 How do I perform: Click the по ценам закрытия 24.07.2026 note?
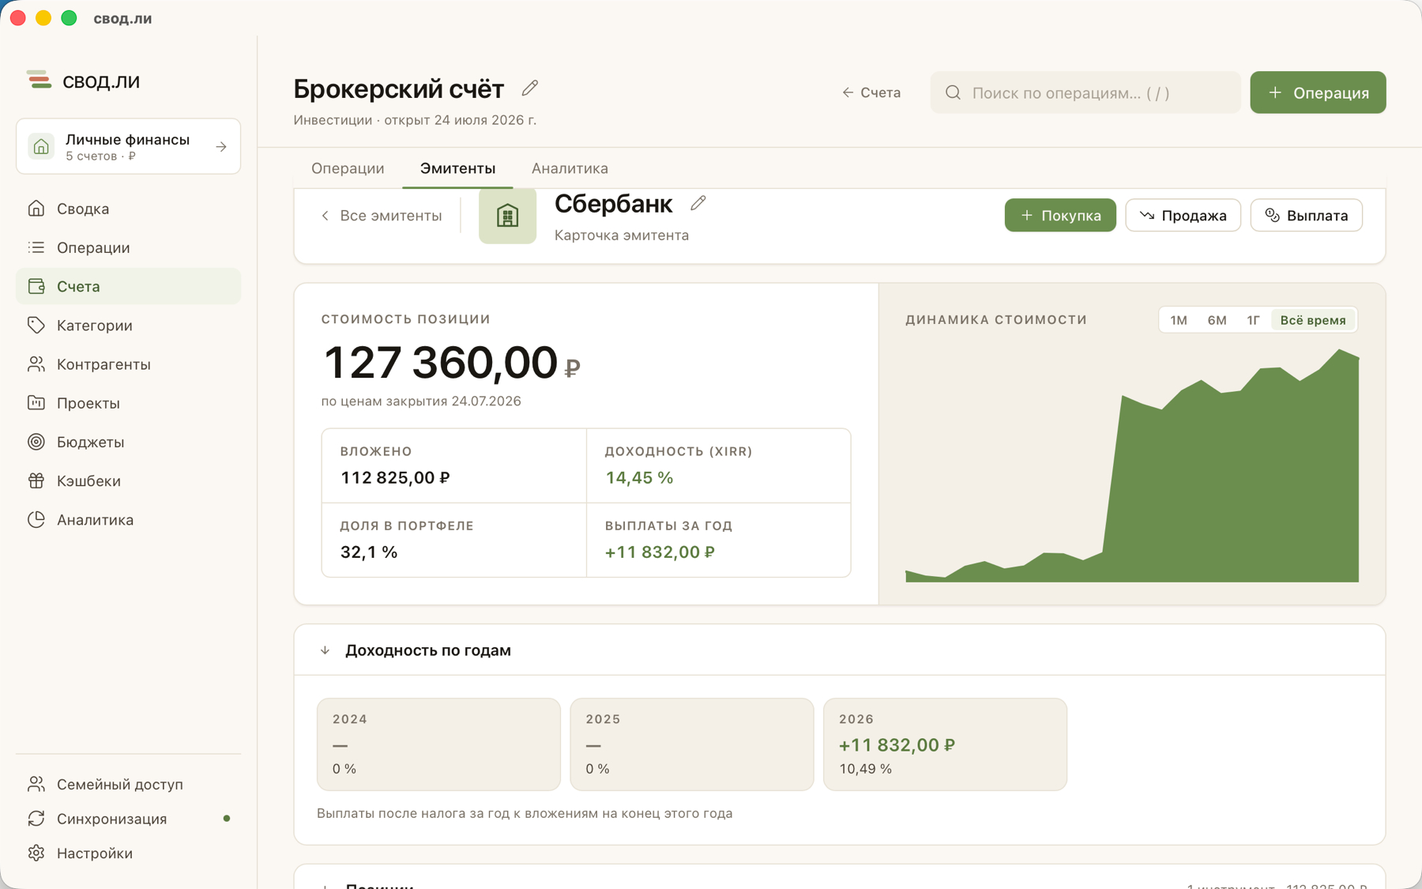point(421,401)
